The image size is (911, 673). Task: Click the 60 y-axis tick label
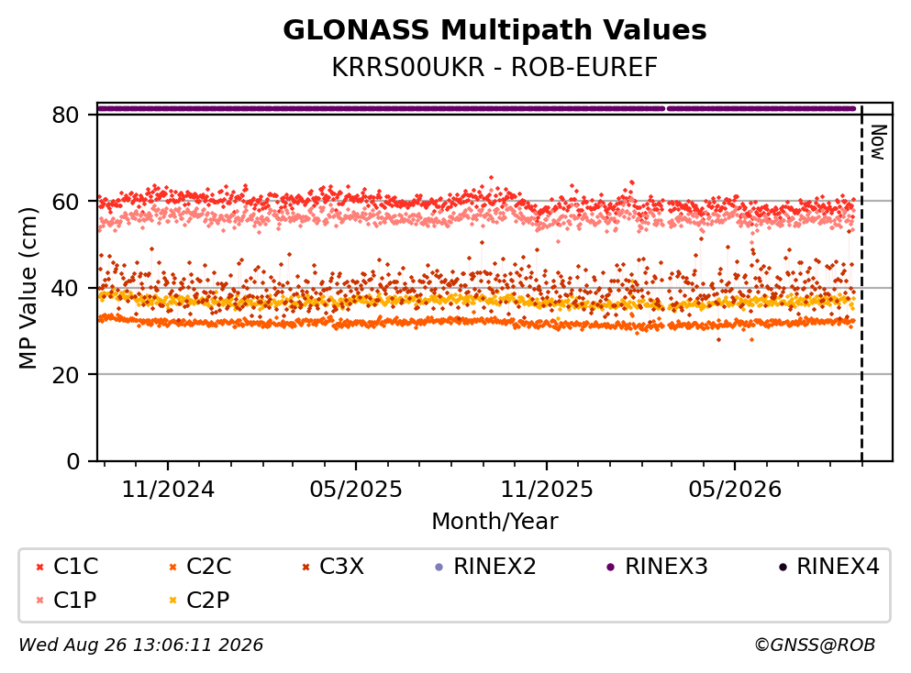pyautogui.click(x=65, y=202)
